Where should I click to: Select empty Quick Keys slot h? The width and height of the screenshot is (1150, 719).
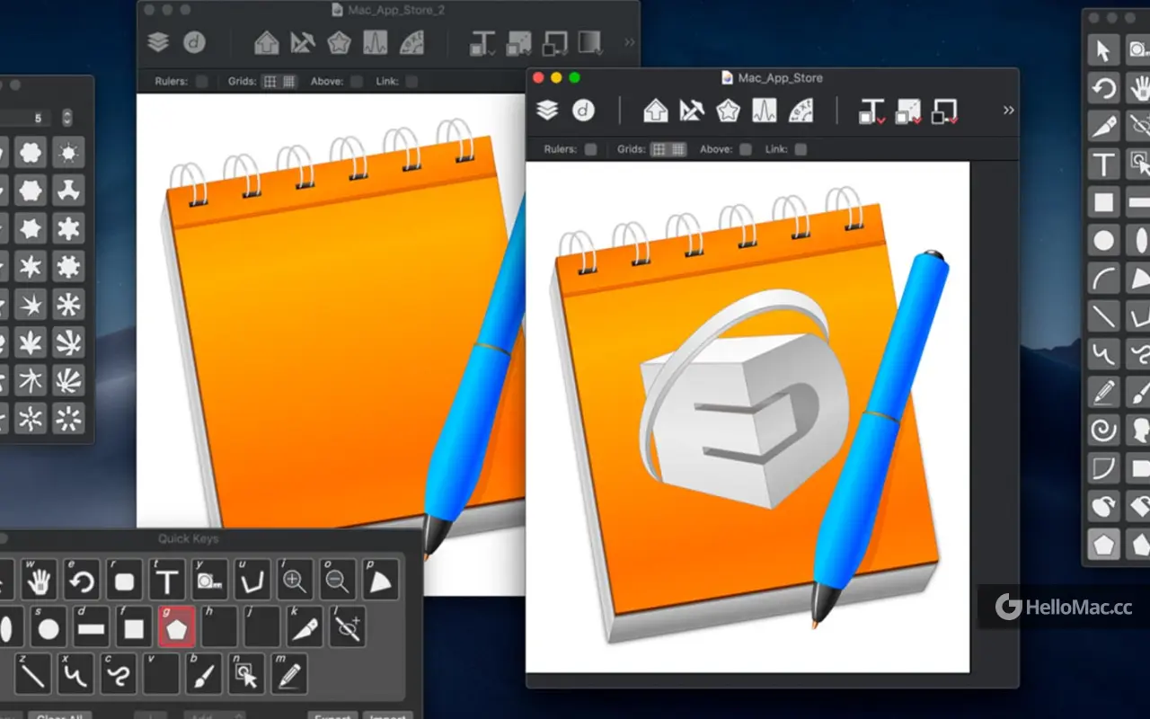point(219,626)
